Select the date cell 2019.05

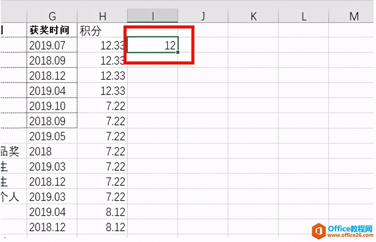pyautogui.click(x=52, y=136)
